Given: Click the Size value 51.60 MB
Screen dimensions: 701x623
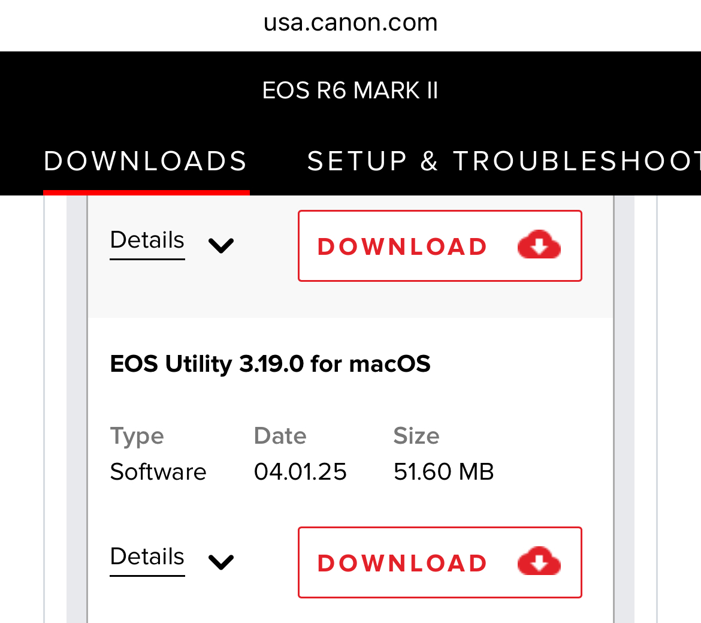Looking at the screenshot, I should tap(443, 472).
